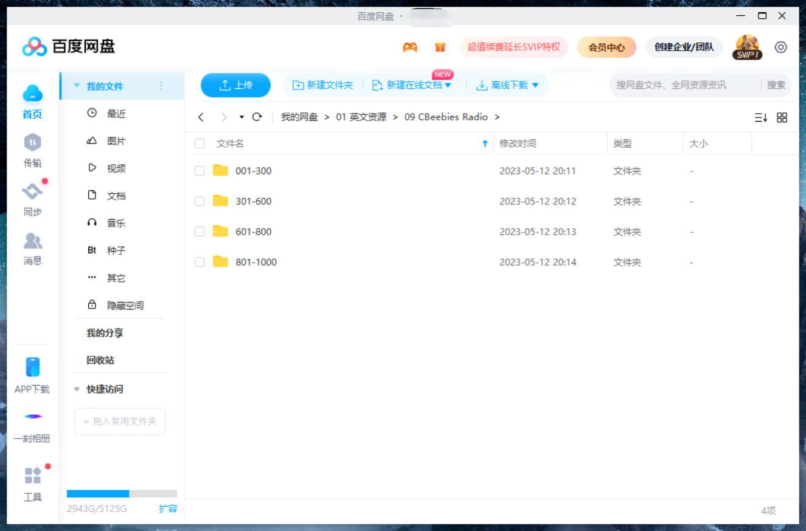Check the checkbox for folder 001-300

200,171
